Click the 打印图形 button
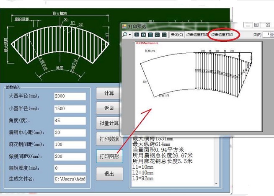The height and width of the screenshot is (196, 274). (x=109, y=156)
